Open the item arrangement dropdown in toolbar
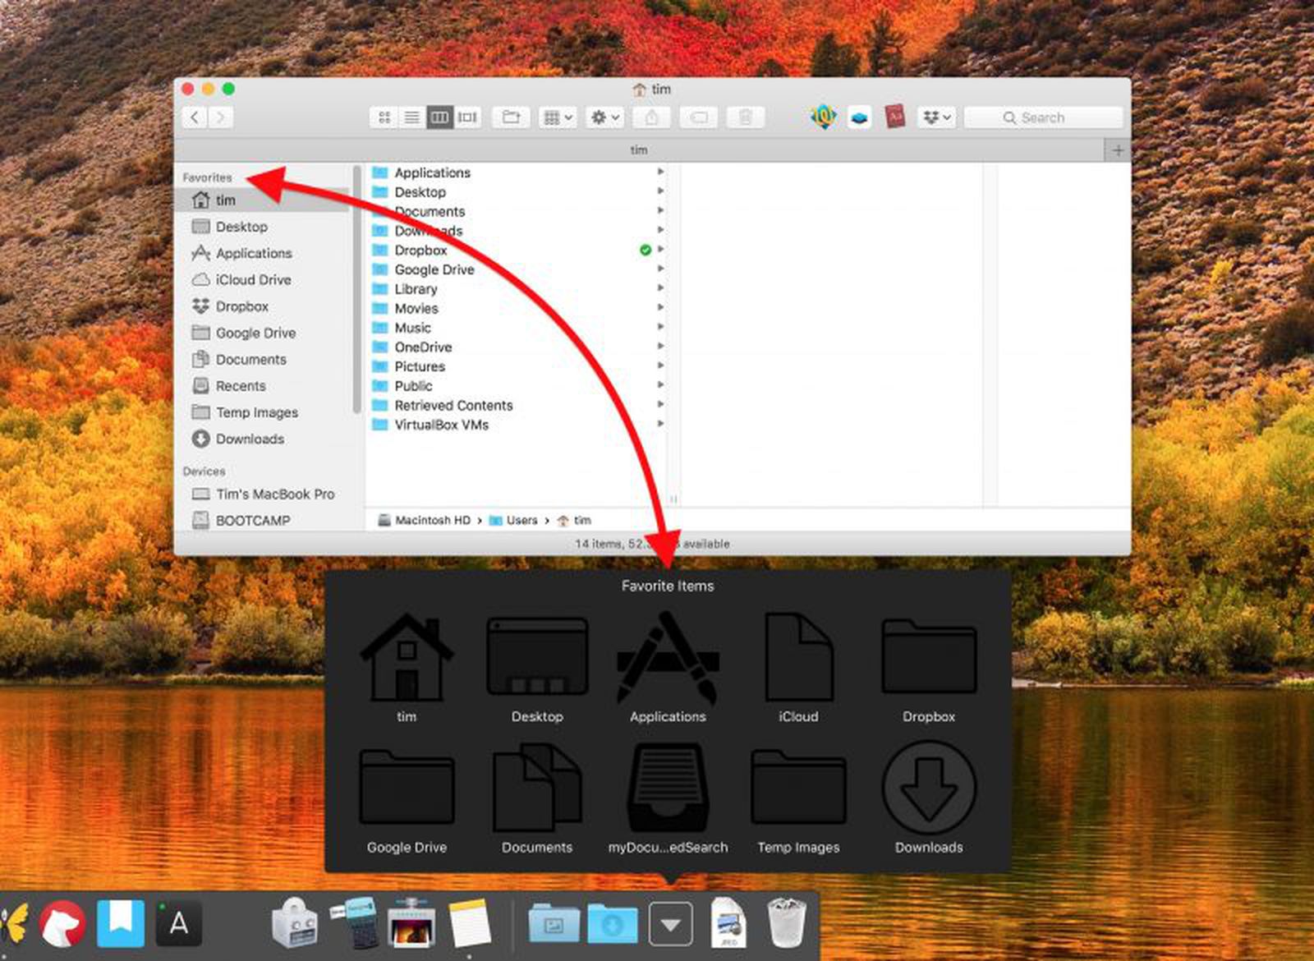Image resolution: width=1314 pixels, height=961 pixels. 557,117
